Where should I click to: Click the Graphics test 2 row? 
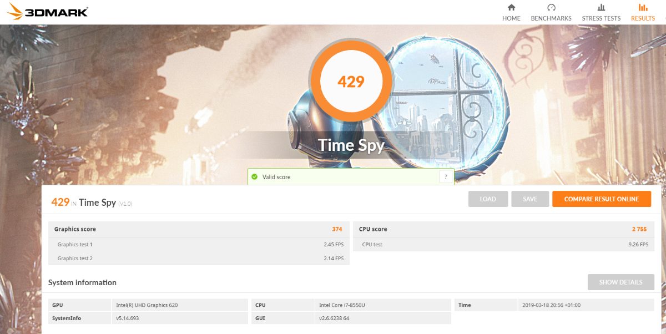(199, 259)
